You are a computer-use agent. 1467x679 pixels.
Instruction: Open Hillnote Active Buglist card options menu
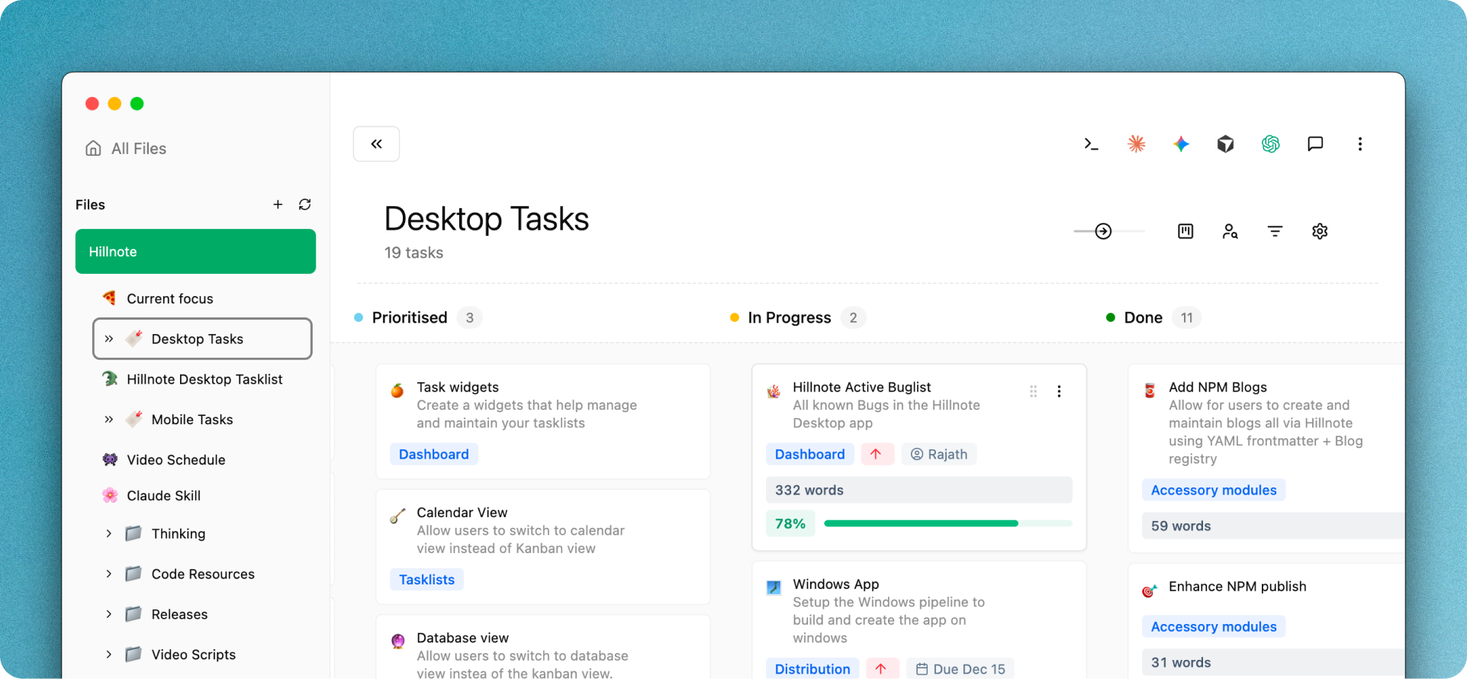pyautogui.click(x=1059, y=391)
